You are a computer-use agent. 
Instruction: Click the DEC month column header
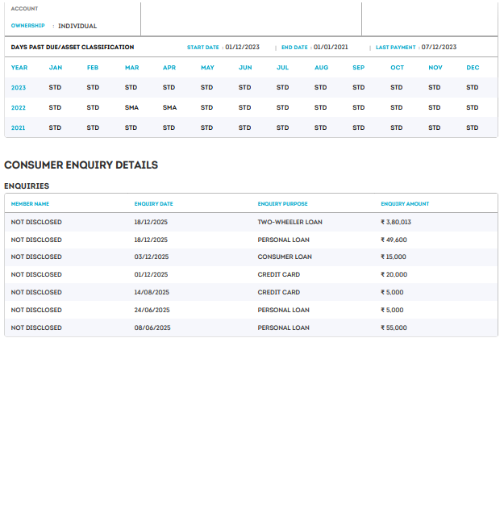[473, 68]
